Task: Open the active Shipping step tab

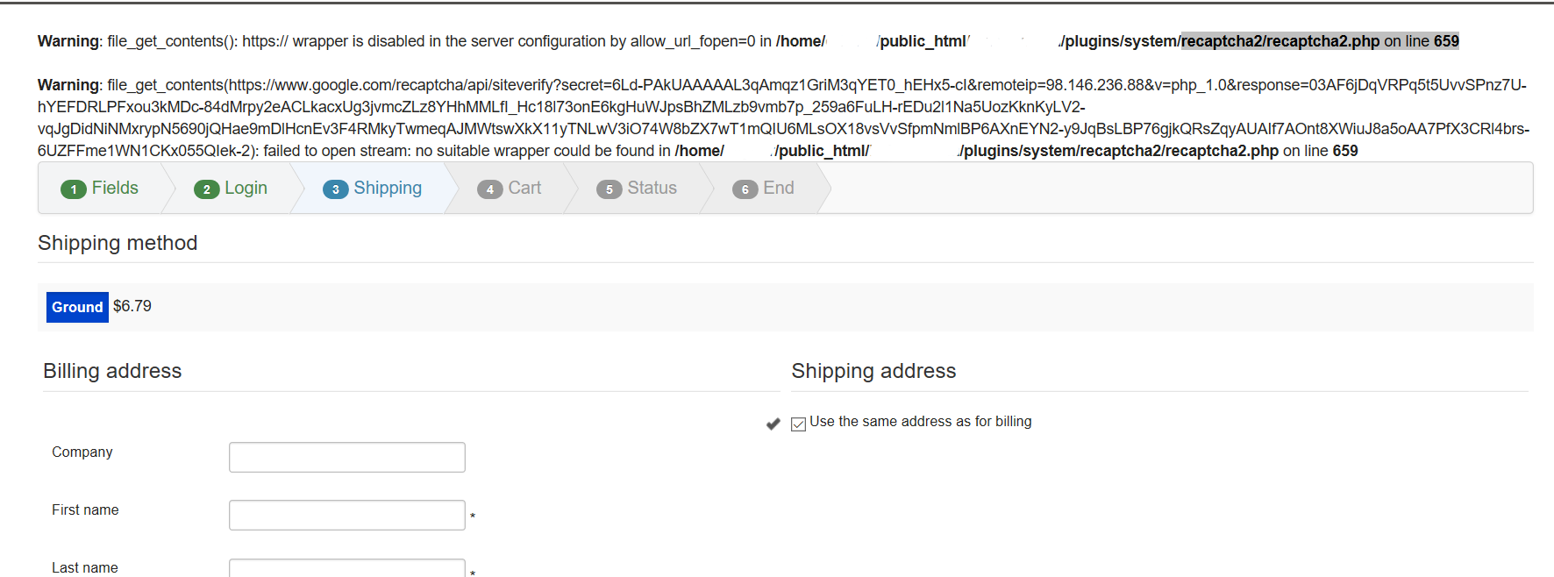Action: coord(374,189)
